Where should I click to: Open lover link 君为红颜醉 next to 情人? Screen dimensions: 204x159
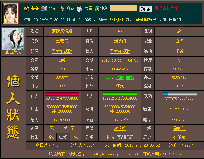click(120, 51)
